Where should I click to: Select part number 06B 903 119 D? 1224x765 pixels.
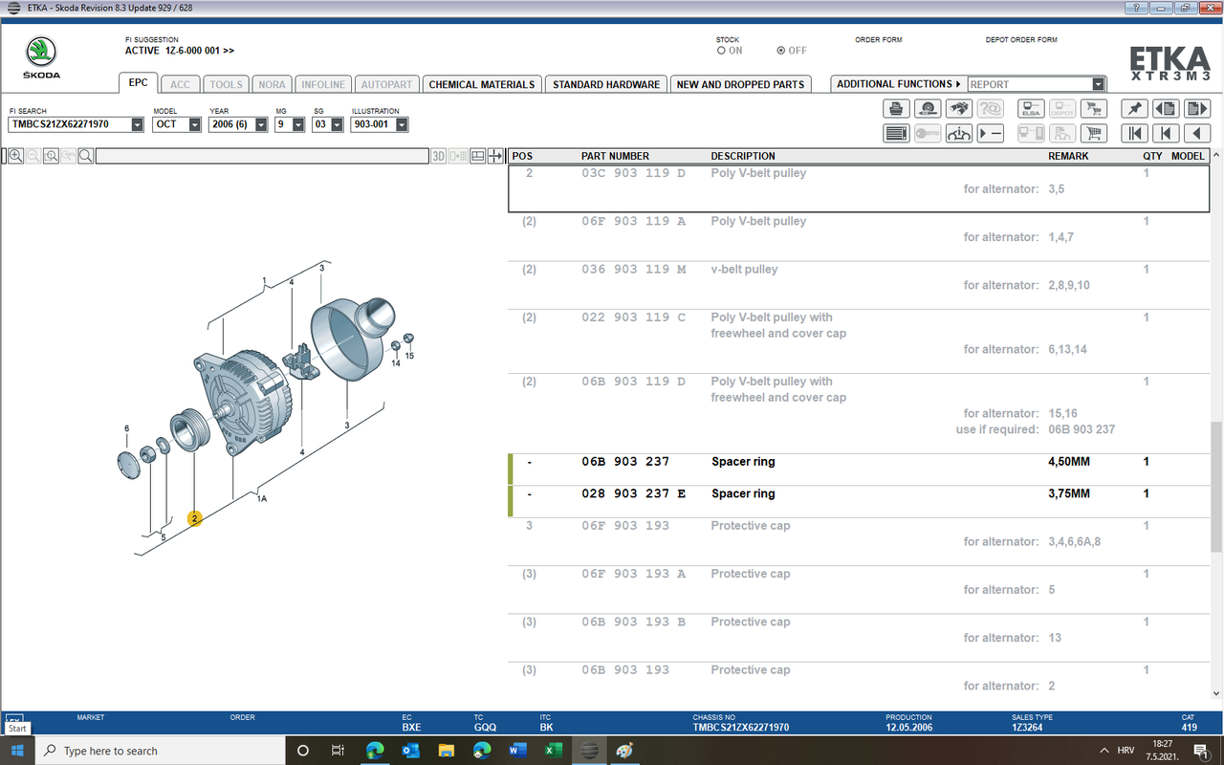[x=633, y=382]
